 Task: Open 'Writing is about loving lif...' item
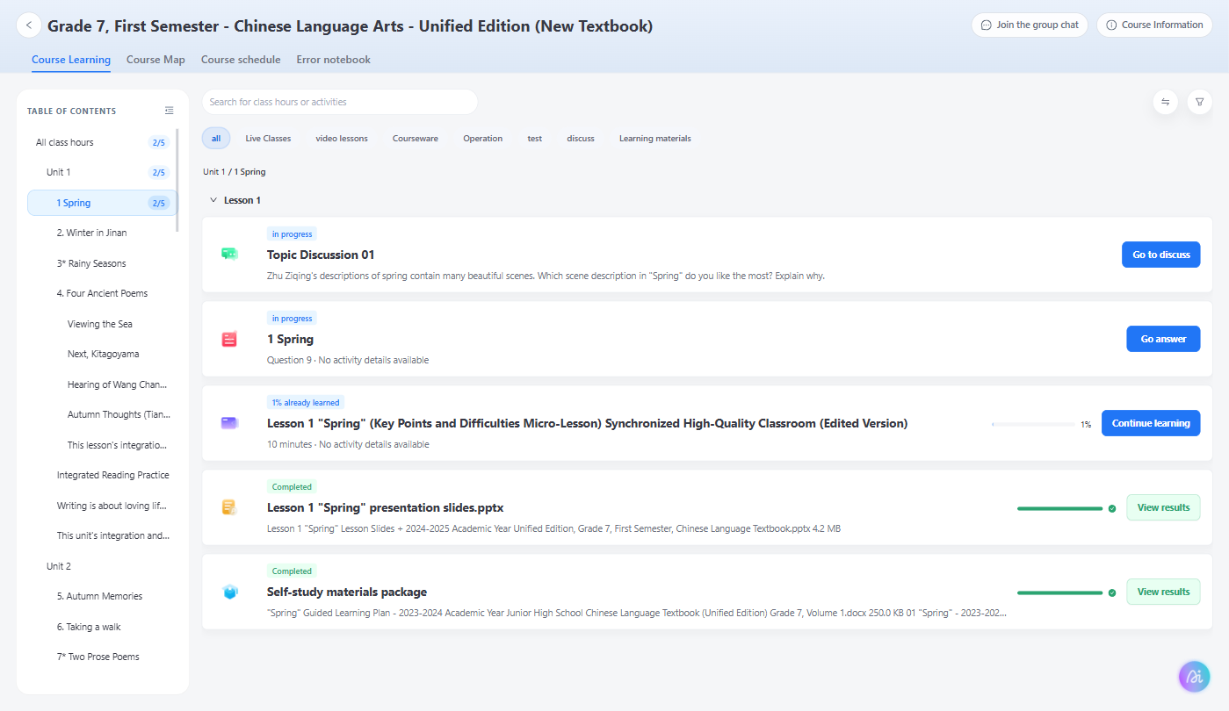coord(112,506)
